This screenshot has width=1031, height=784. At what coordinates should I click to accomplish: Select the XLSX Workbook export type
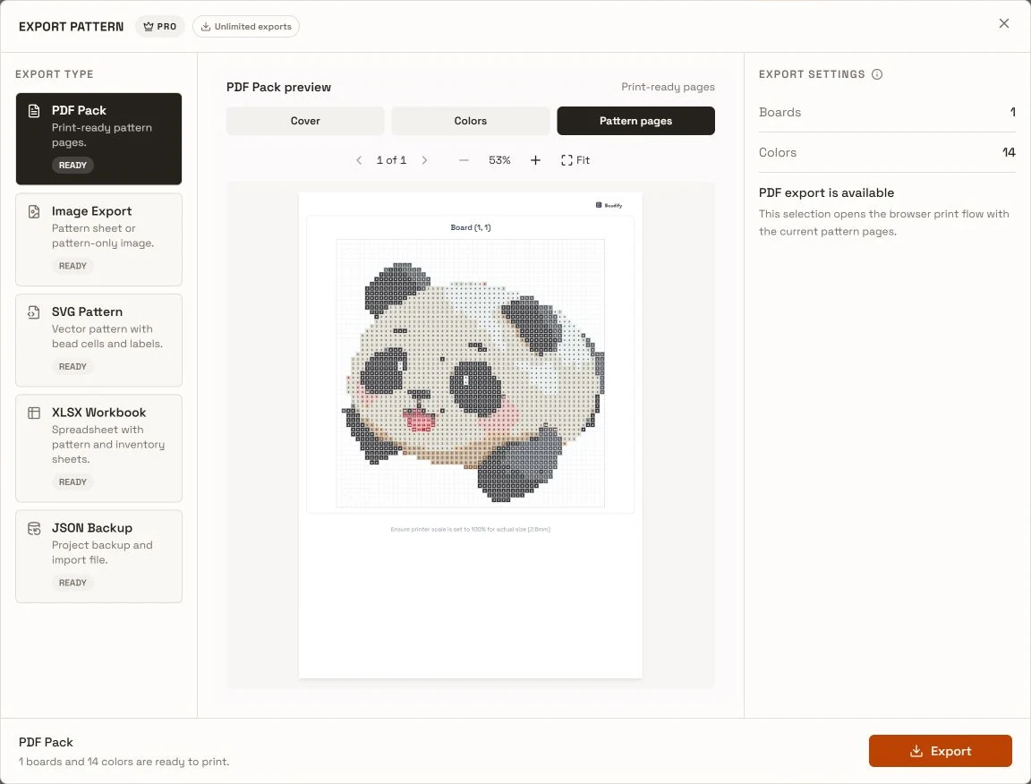click(x=98, y=447)
